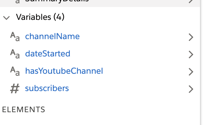Select the hasYoutubeChannel row background
218x125 pixels.
[x=100, y=71]
